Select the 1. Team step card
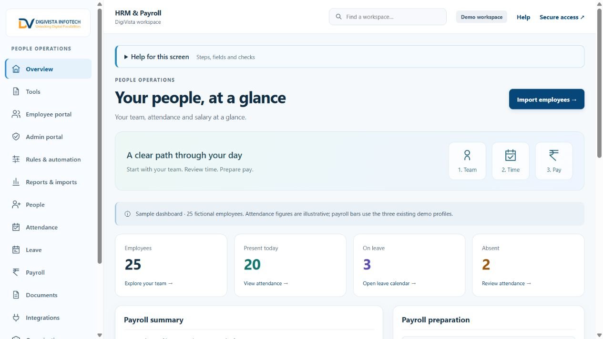Image resolution: width=603 pixels, height=339 pixels. click(x=467, y=161)
